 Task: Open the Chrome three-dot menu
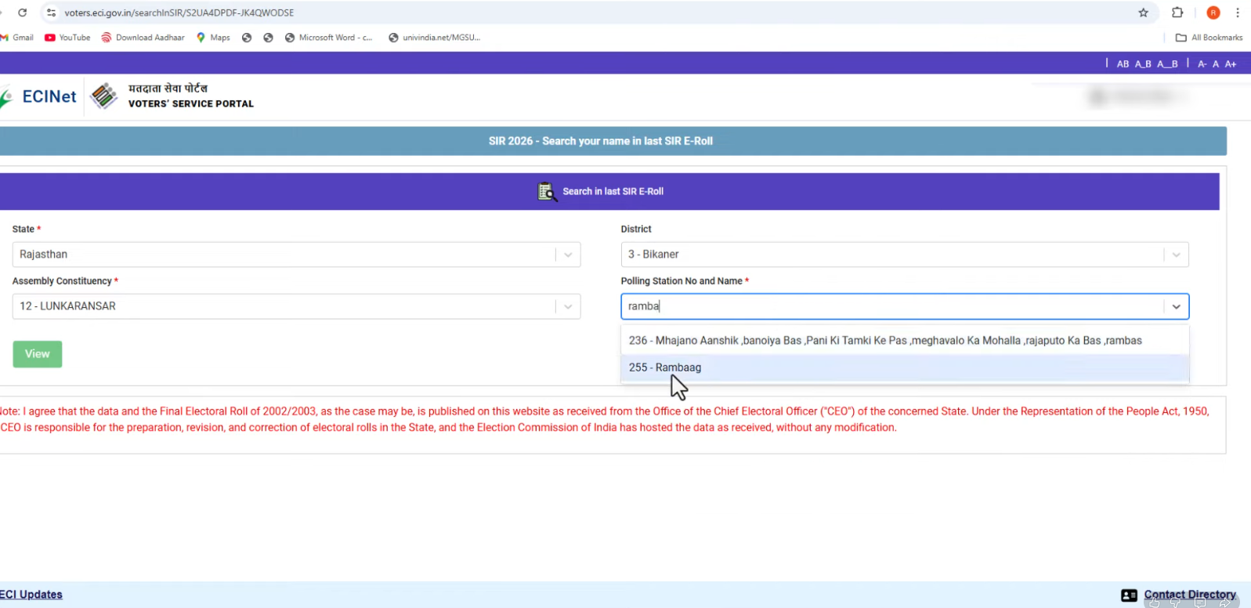pyautogui.click(x=1237, y=13)
